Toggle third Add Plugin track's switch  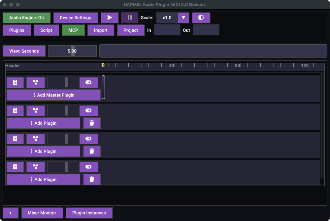[x=88, y=166]
